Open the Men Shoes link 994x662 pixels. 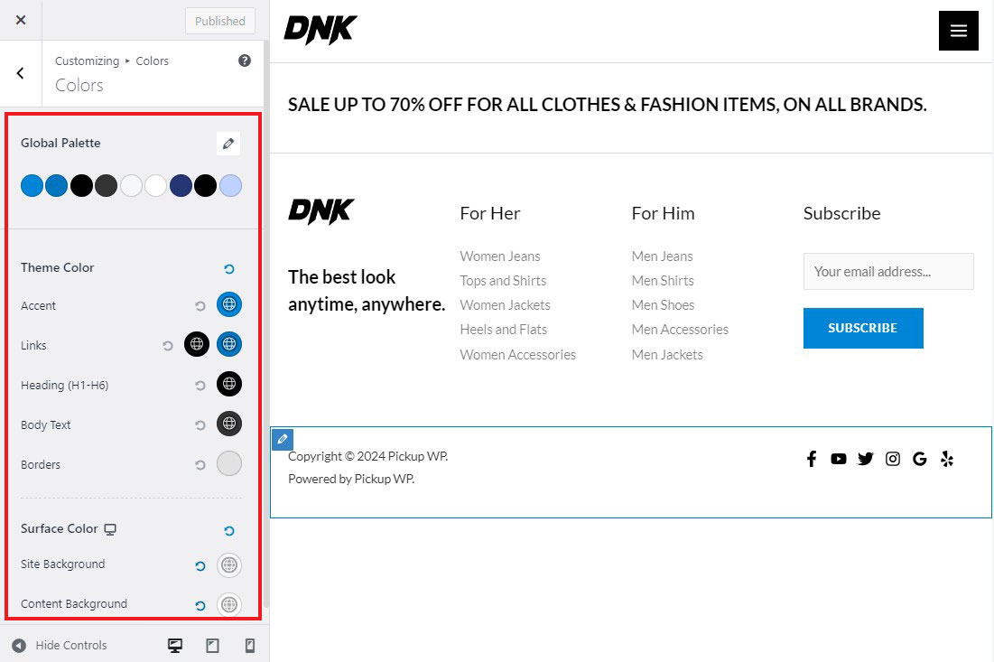663,305
